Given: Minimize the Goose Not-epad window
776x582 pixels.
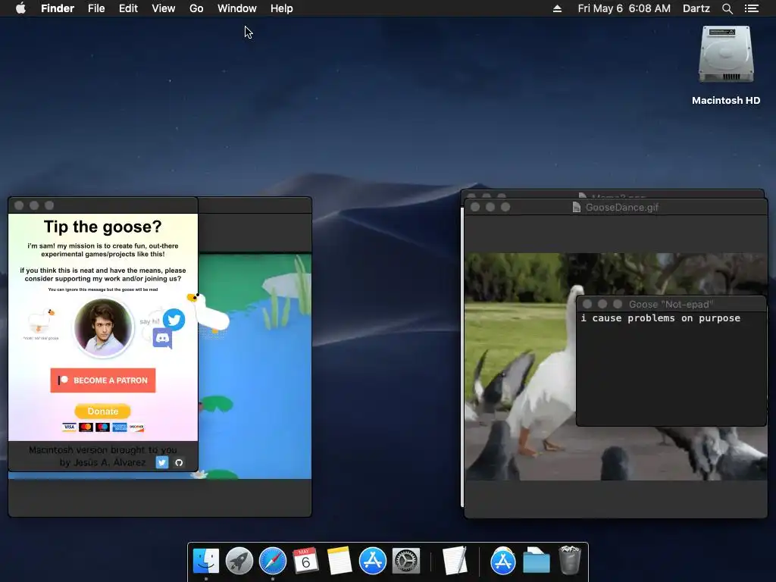Looking at the screenshot, I should tap(602, 304).
